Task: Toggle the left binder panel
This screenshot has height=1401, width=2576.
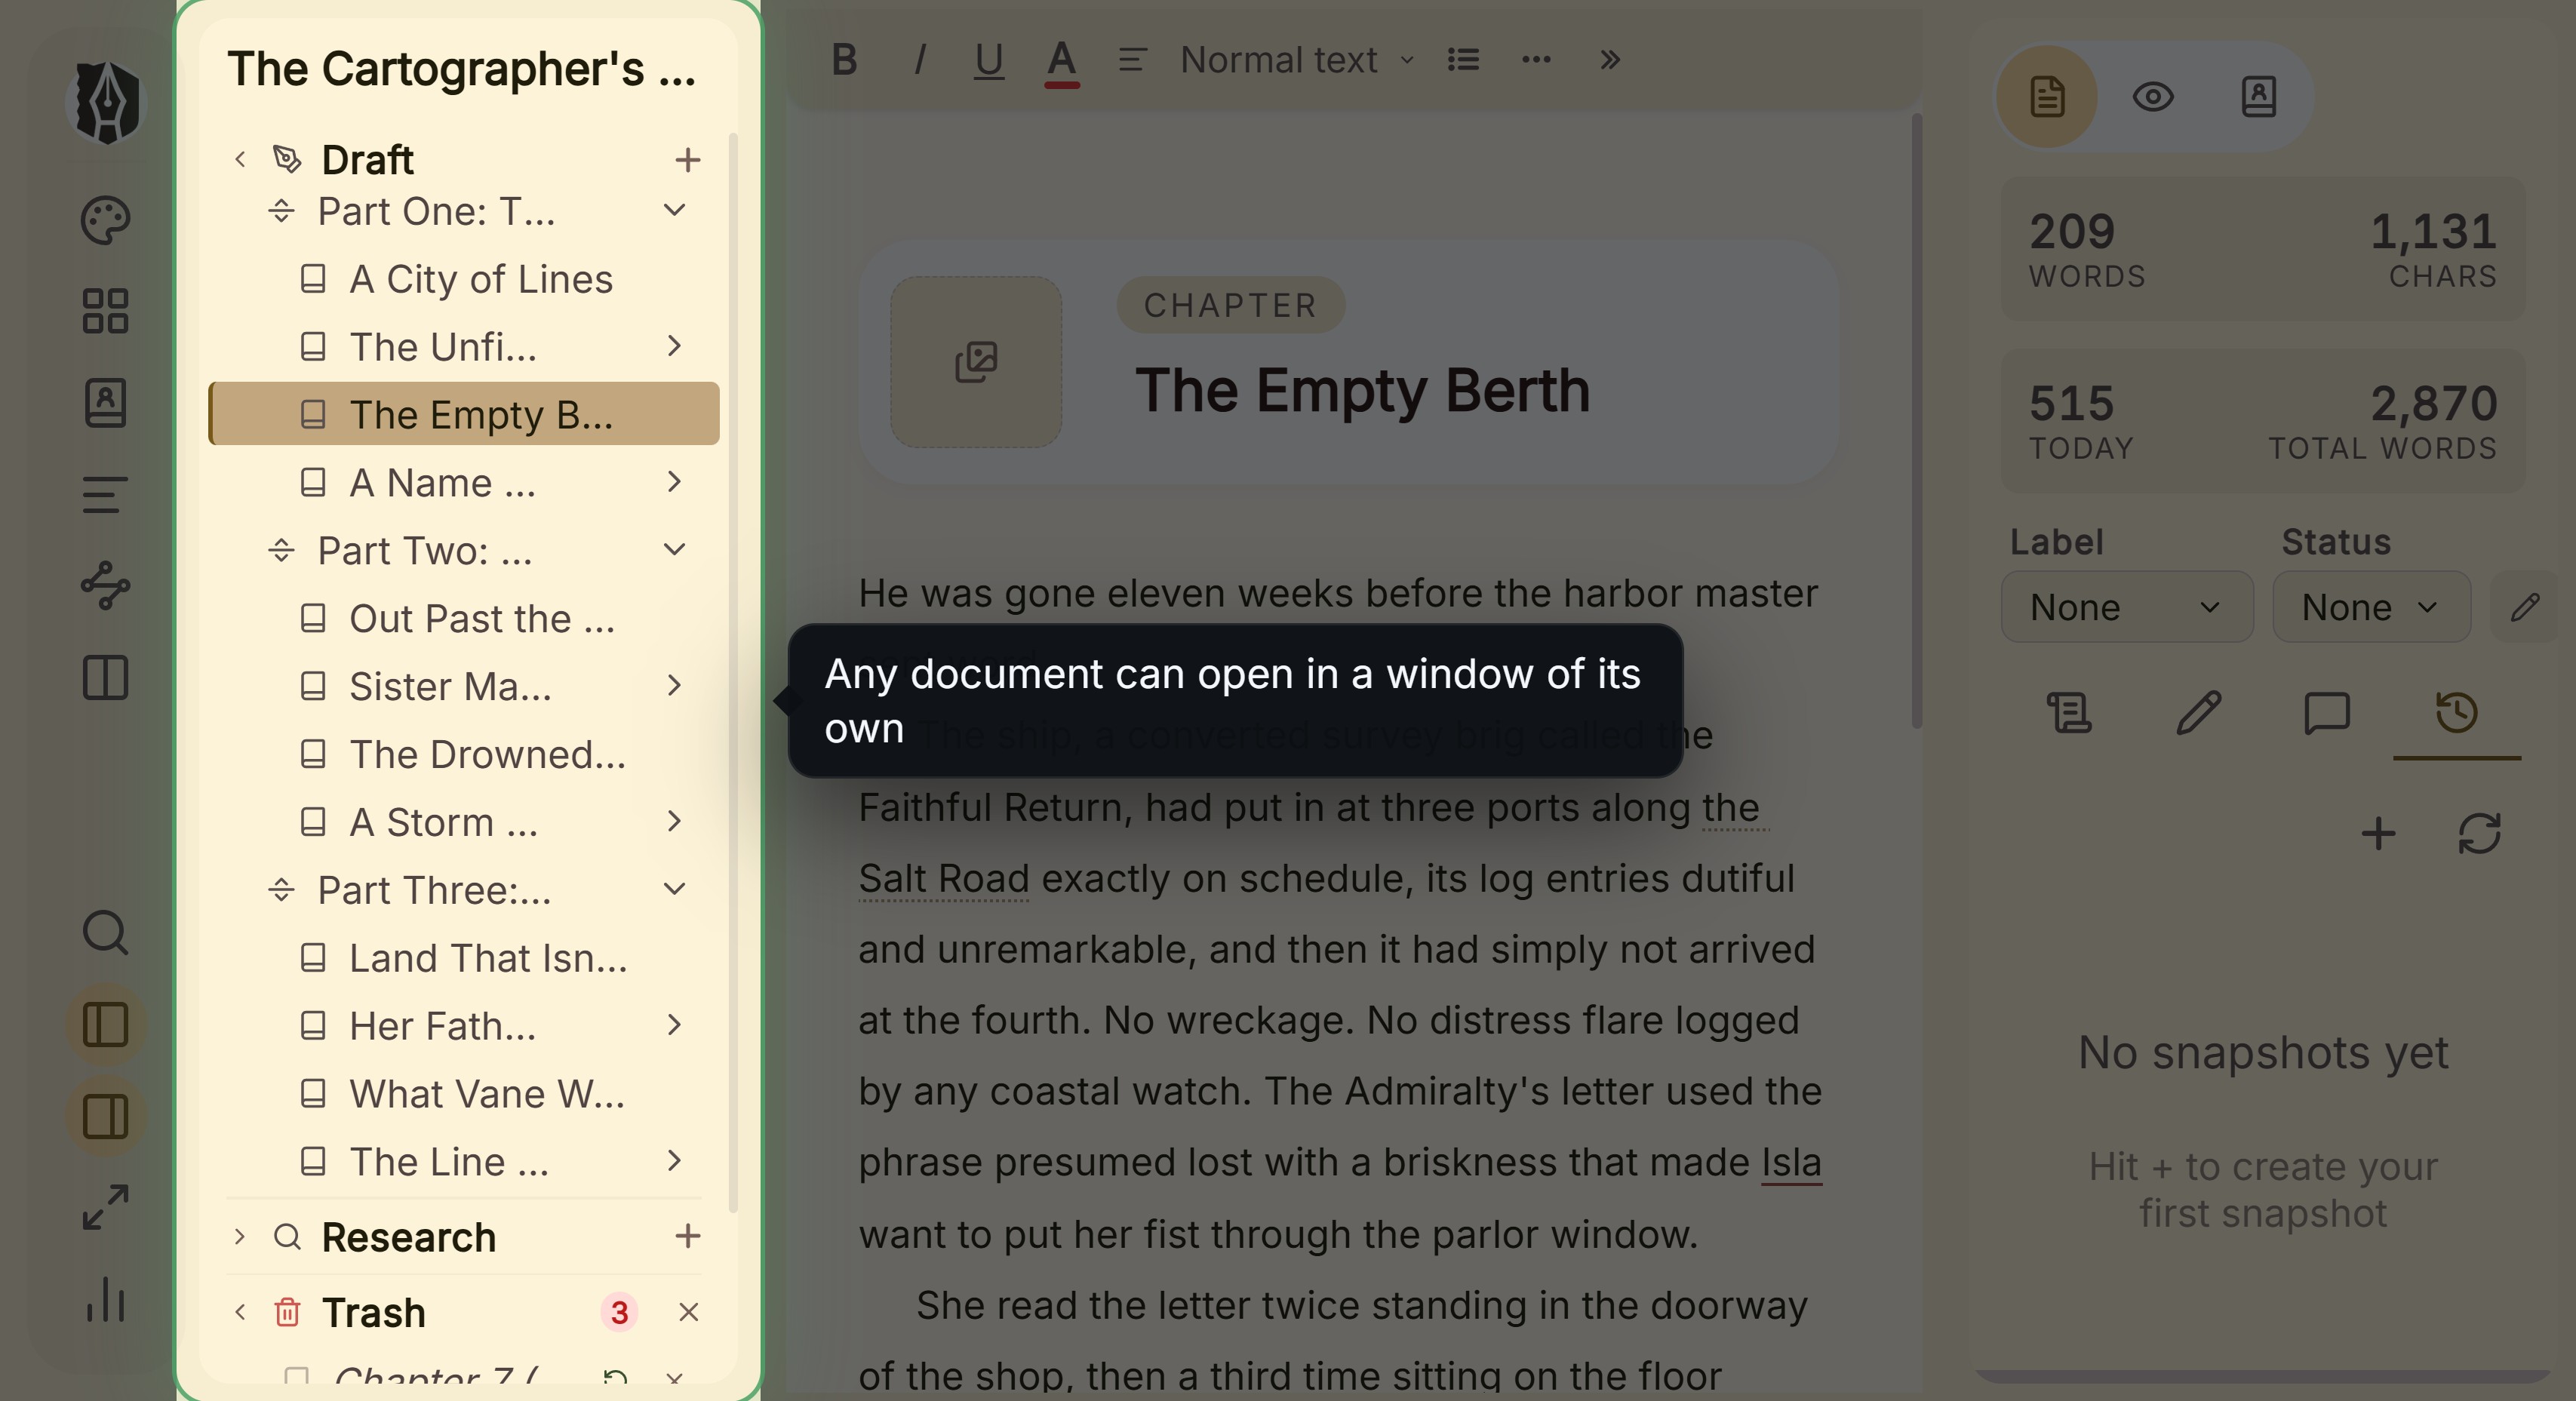Action: click(105, 1025)
